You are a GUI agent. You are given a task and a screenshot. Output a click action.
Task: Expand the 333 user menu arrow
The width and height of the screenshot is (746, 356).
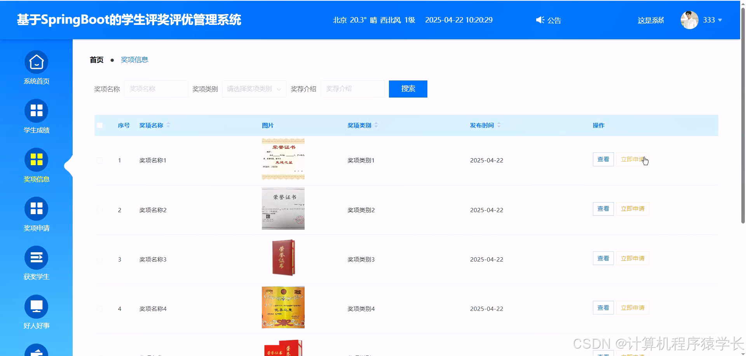pyautogui.click(x=720, y=20)
